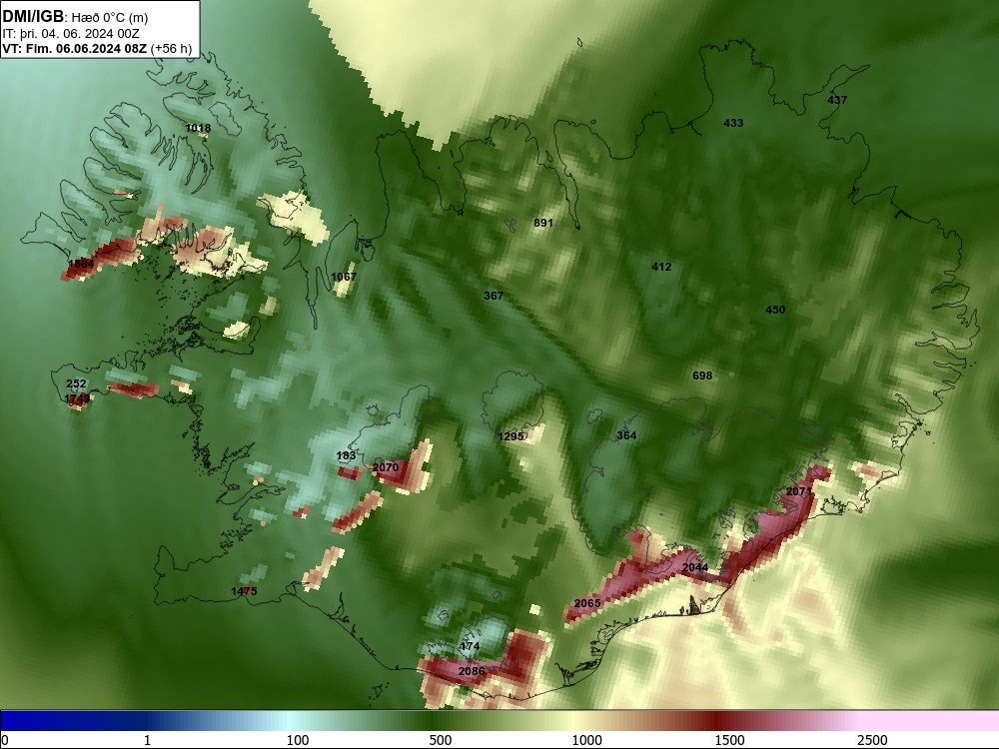The width and height of the screenshot is (999, 749).
Task: Click the 1749 map value
Action: (x=77, y=398)
